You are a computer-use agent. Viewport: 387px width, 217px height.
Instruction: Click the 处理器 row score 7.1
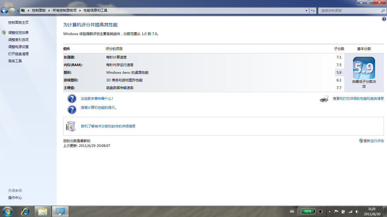tap(339, 57)
